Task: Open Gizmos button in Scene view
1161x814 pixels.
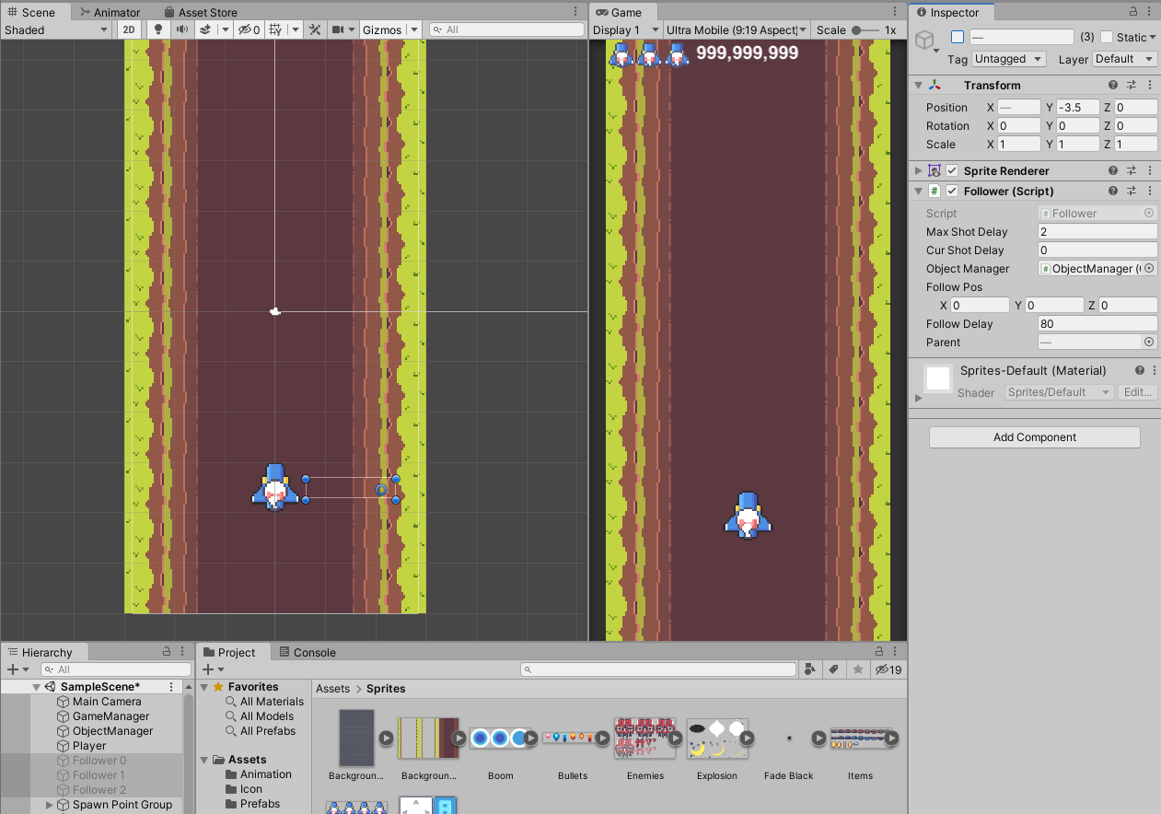Action: [382, 29]
